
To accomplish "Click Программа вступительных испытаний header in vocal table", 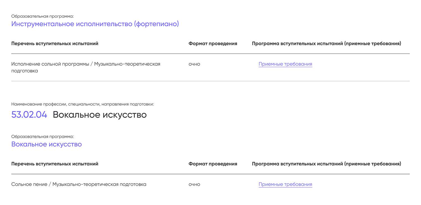I will (327, 164).
